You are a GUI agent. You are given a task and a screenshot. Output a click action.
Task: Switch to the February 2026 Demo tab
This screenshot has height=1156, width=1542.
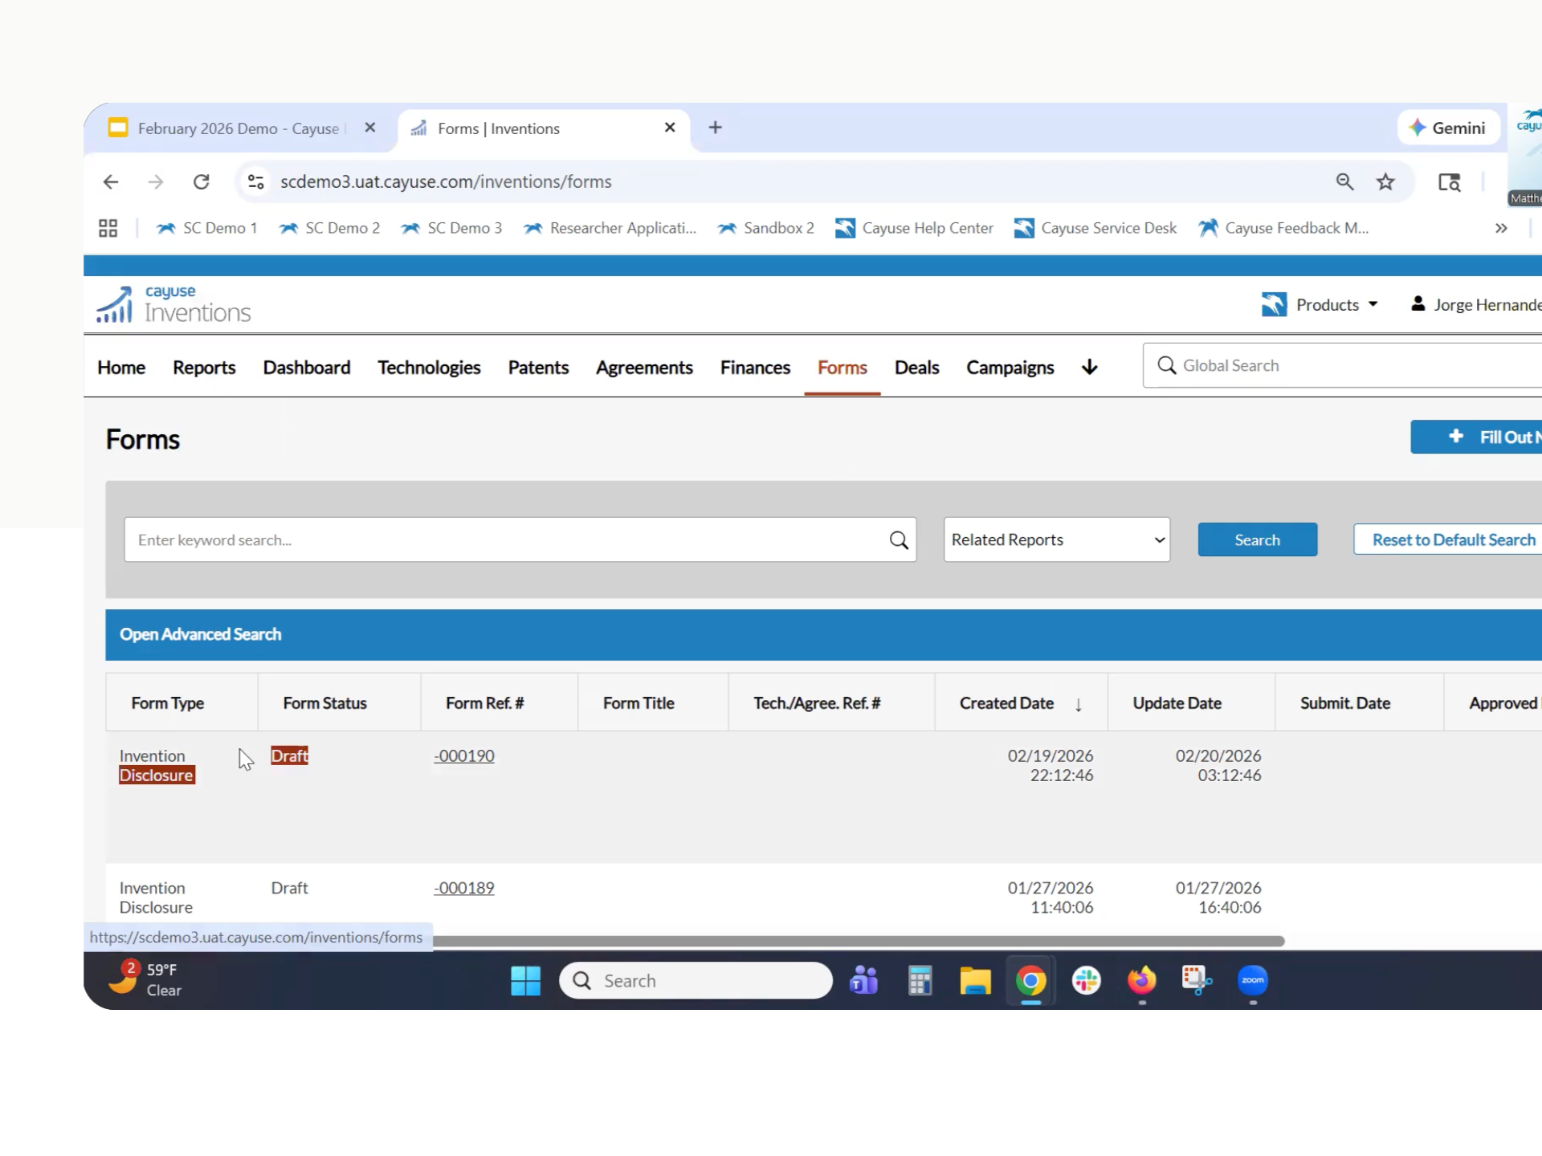coord(239,128)
